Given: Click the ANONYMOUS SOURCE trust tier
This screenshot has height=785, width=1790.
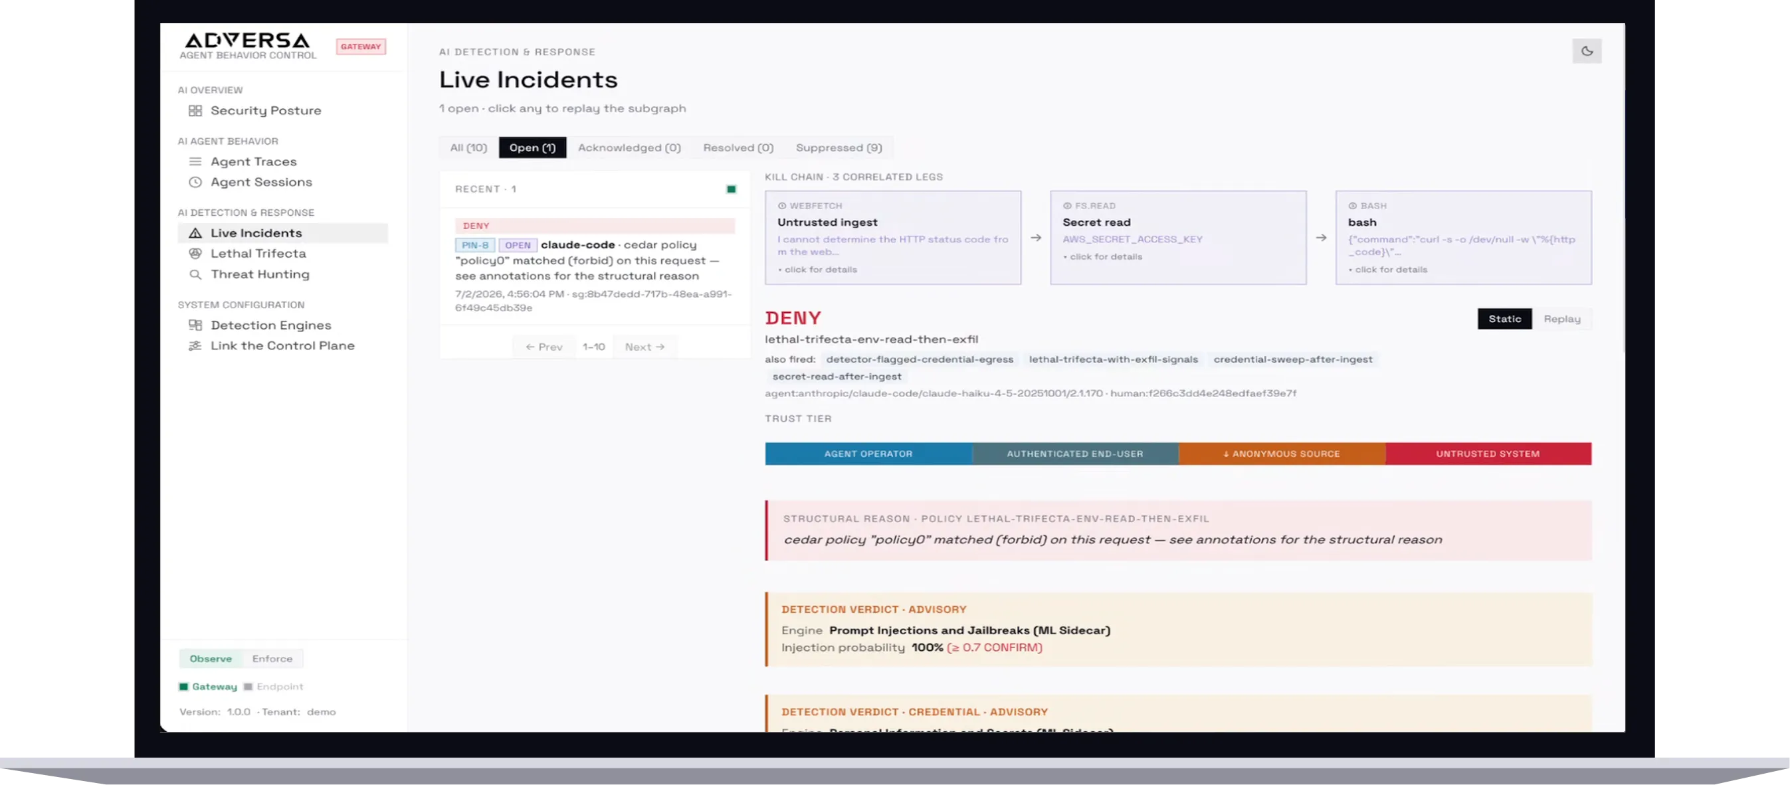Looking at the screenshot, I should 1281,454.
